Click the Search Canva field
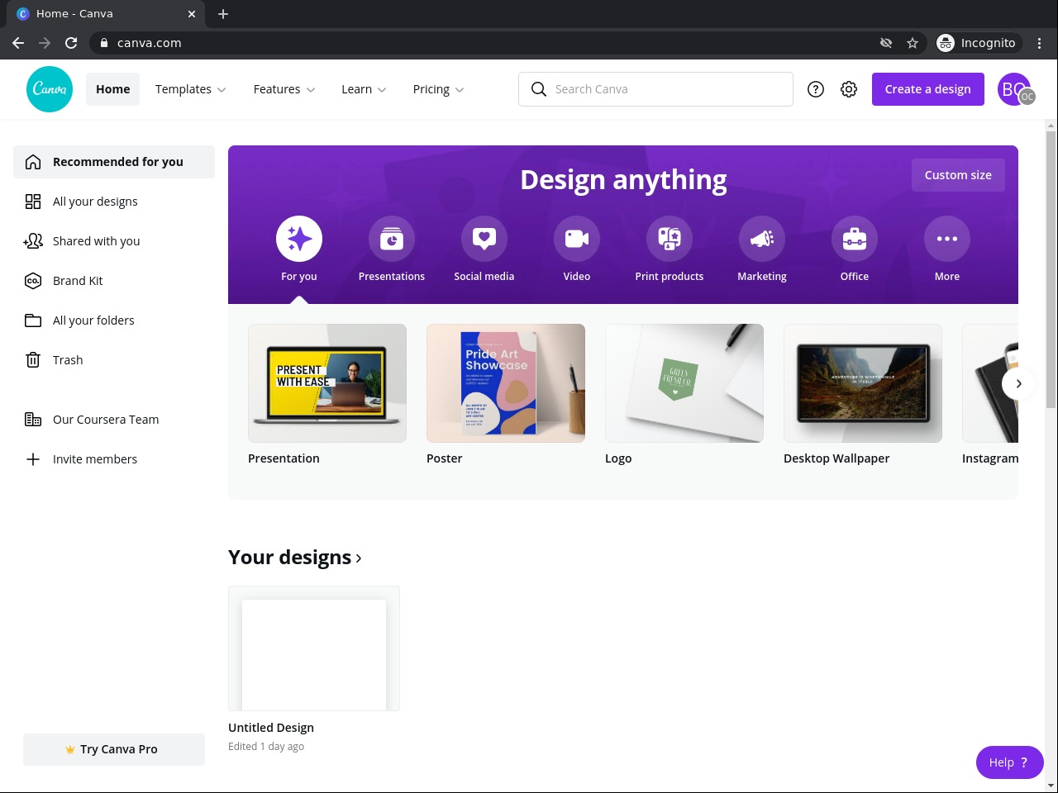The image size is (1058, 793). (x=655, y=89)
